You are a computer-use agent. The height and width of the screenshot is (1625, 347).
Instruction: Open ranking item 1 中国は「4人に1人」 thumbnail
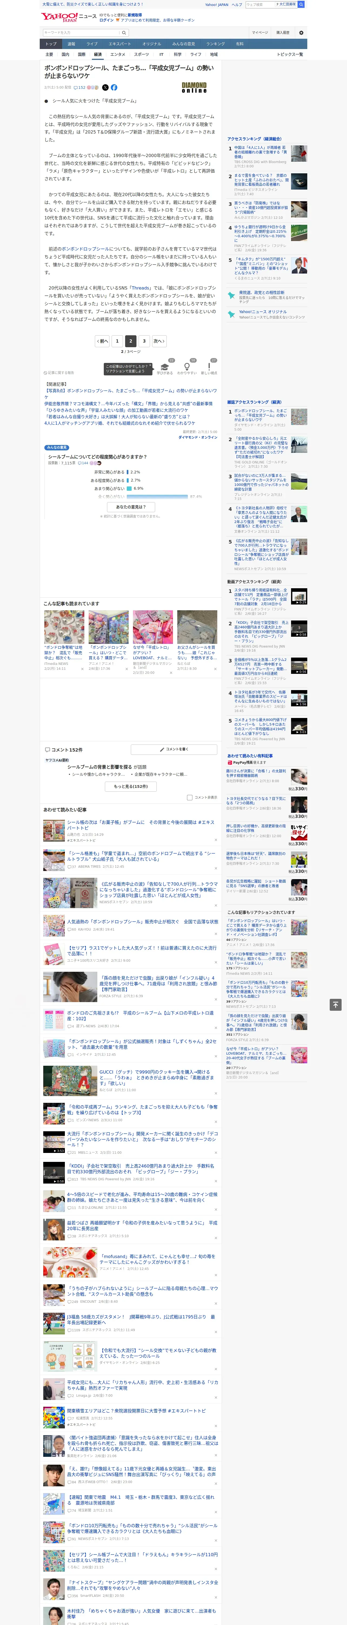point(299,153)
